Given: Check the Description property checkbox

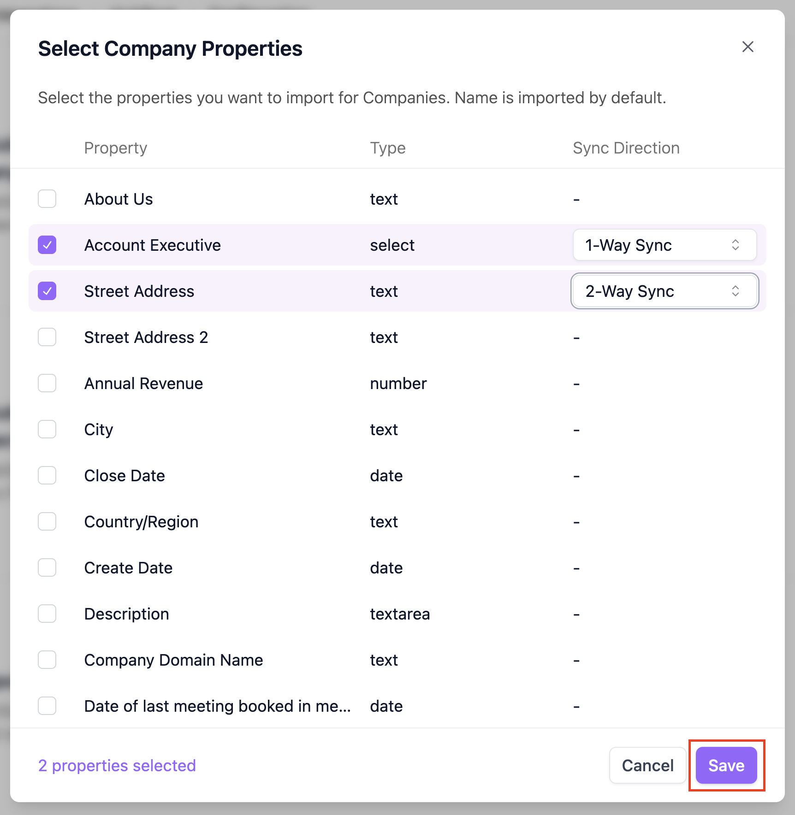Looking at the screenshot, I should coord(47,614).
